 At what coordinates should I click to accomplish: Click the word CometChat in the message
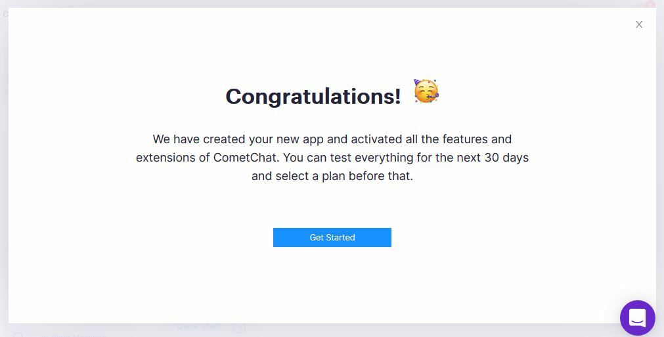click(245, 158)
